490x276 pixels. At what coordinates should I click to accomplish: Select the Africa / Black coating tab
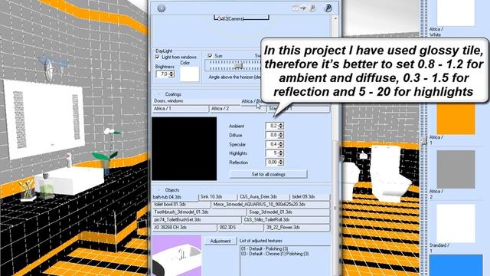251,101
